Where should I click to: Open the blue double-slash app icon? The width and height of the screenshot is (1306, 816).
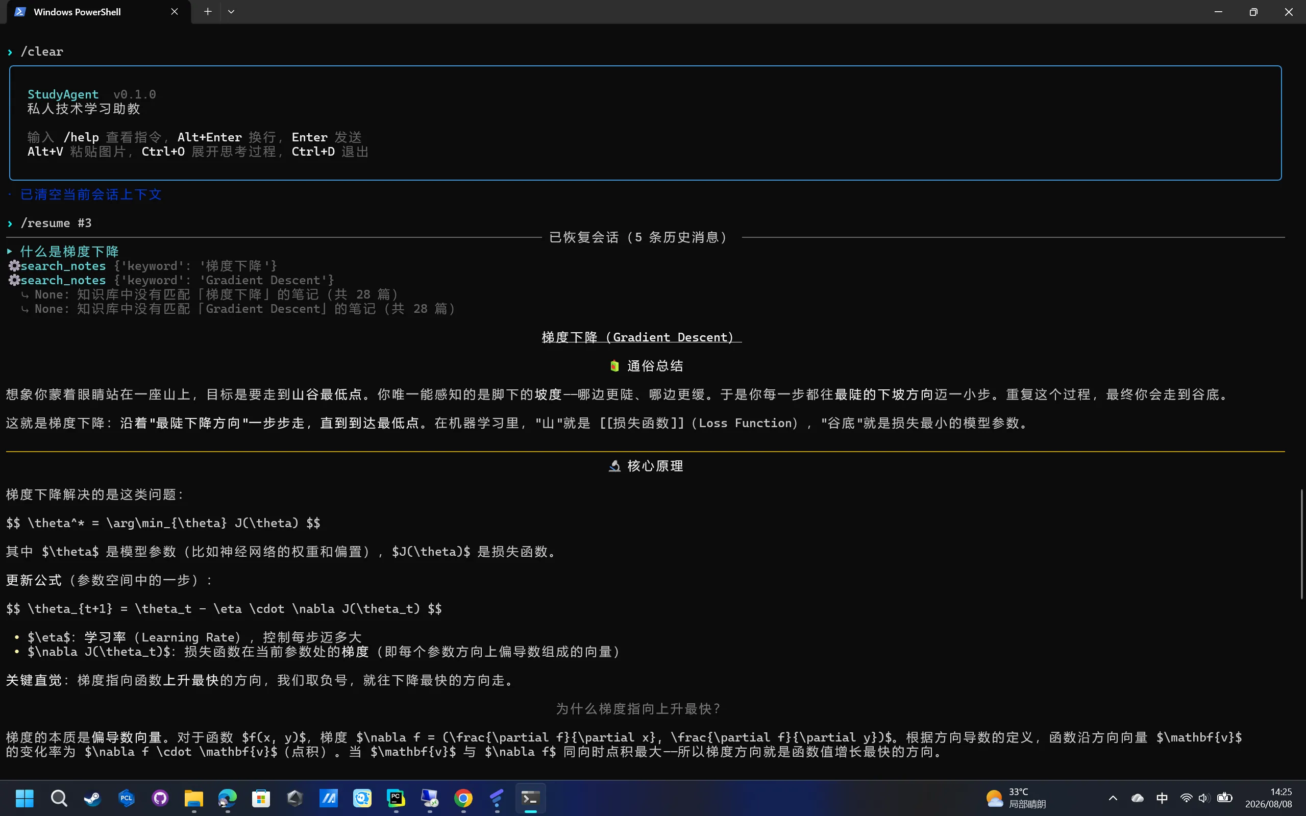(329, 798)
